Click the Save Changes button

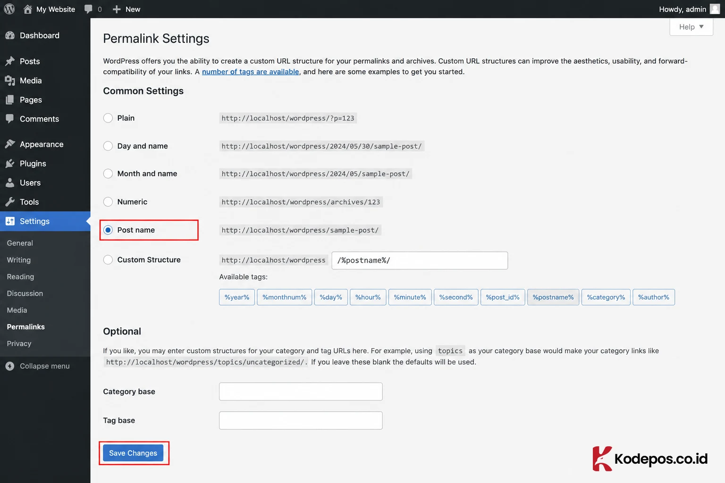coord(133,453)
